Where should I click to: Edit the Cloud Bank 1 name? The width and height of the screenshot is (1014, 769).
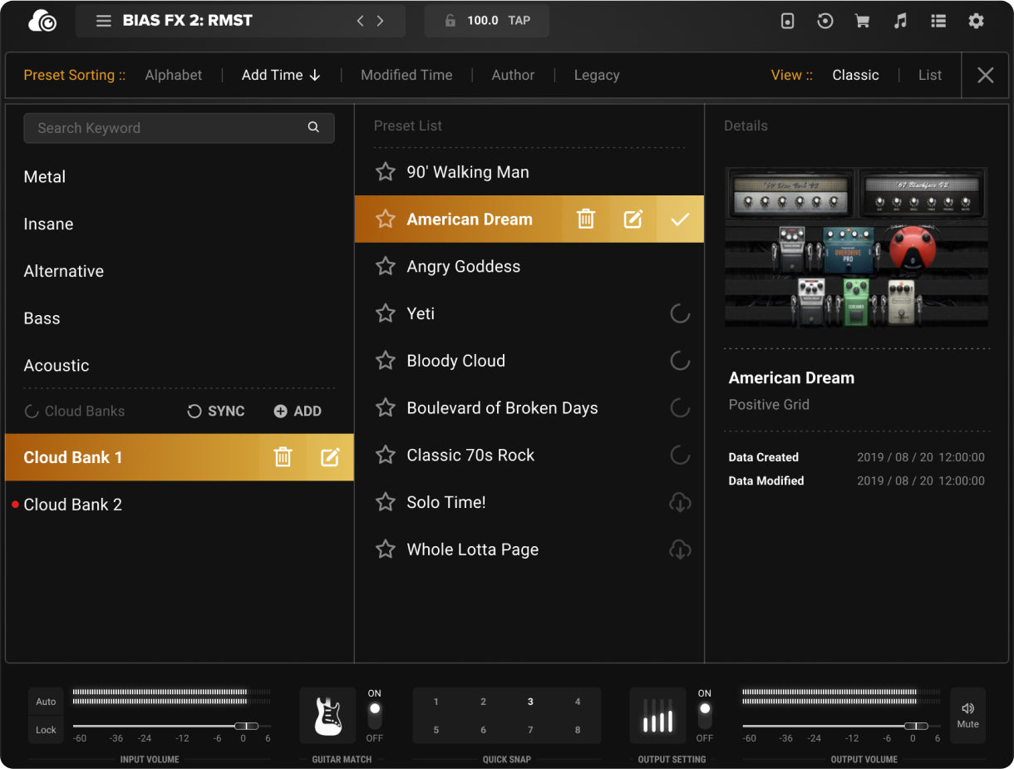(x=330, y=457)
